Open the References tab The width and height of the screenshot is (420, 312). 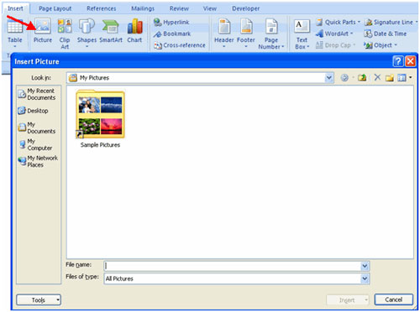[102, 8]
